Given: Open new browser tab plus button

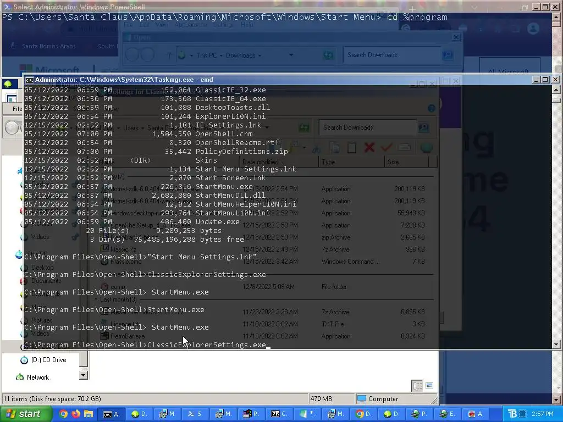Looking at the screenshot, I should tap(412, 9).
